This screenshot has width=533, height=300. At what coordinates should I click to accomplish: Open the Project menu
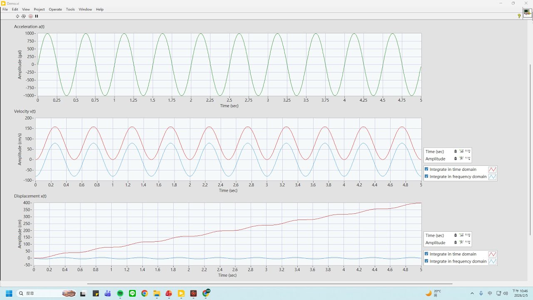(39, 9)
